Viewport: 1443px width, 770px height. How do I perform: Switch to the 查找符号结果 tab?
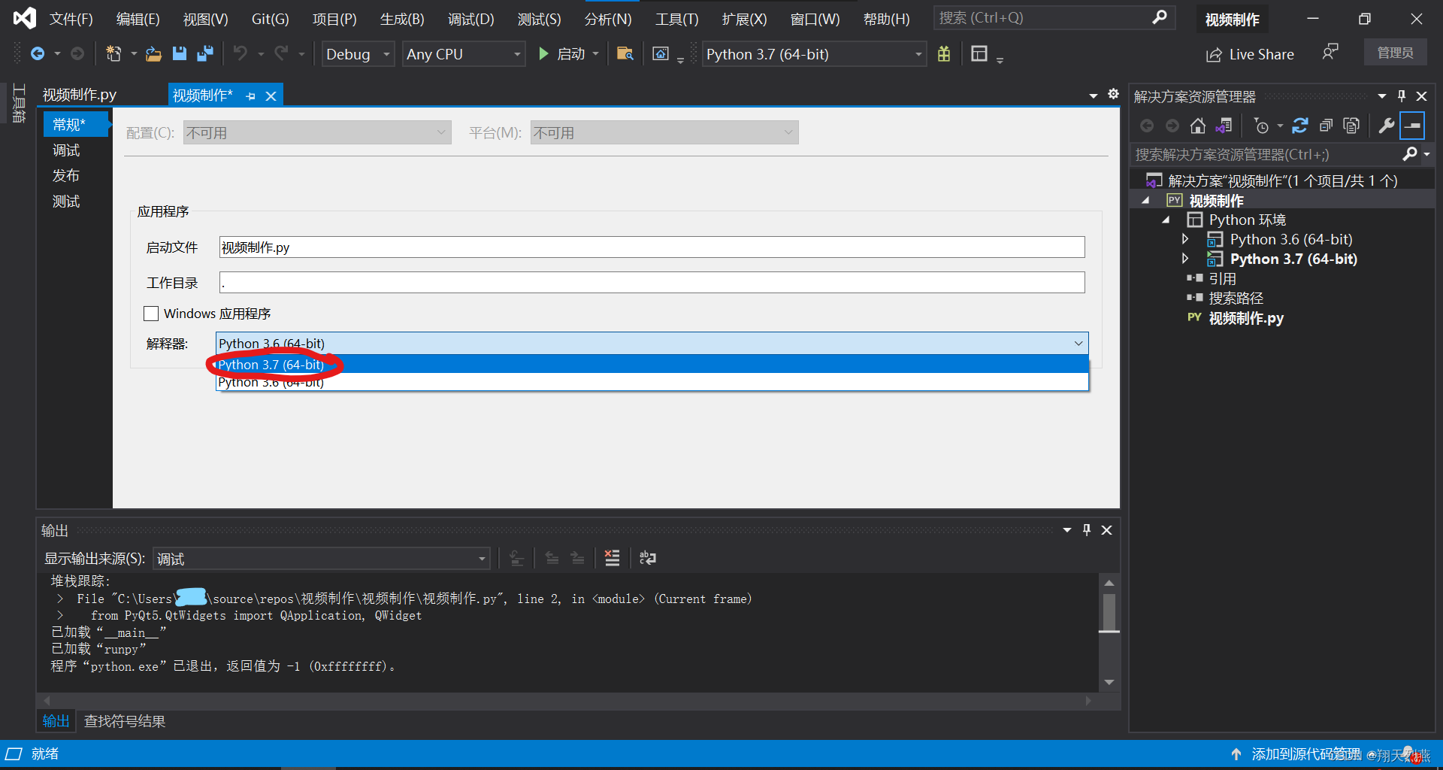click(125, 721)
